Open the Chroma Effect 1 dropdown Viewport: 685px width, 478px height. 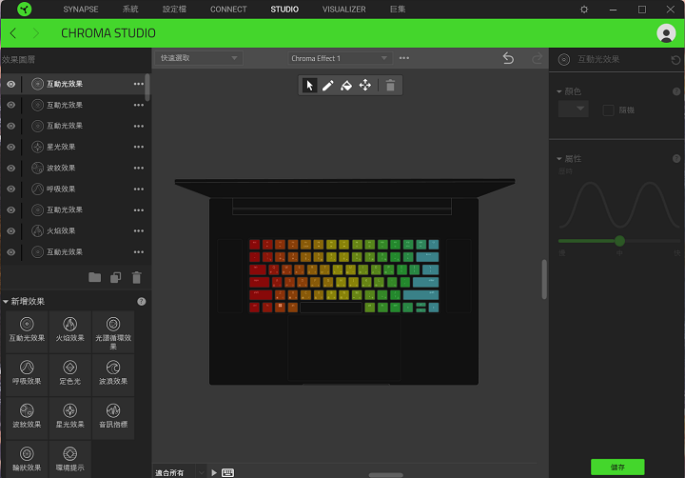click(x=340, y=58)
